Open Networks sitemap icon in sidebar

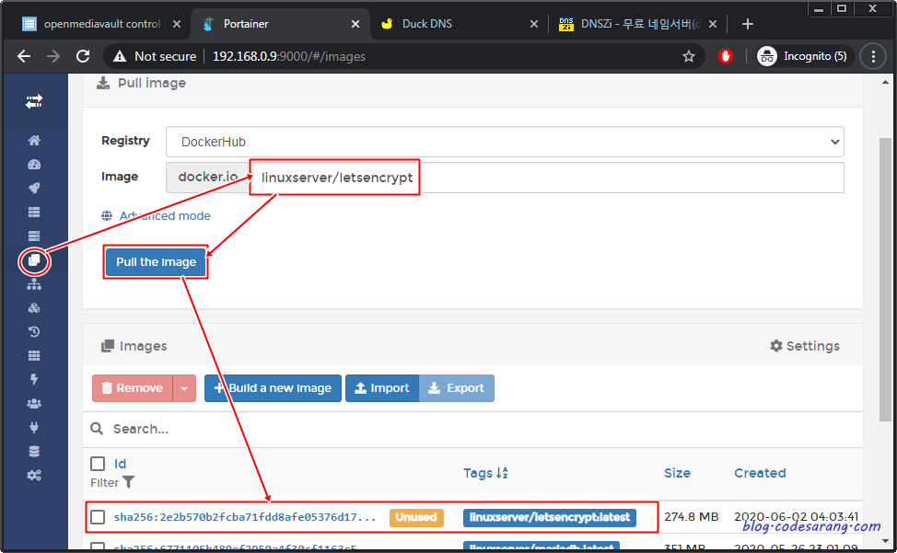(34, 284)
